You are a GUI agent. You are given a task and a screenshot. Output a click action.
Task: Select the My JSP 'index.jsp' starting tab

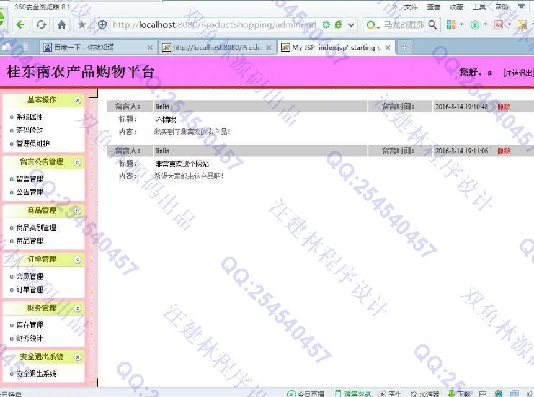pos(336,47)
